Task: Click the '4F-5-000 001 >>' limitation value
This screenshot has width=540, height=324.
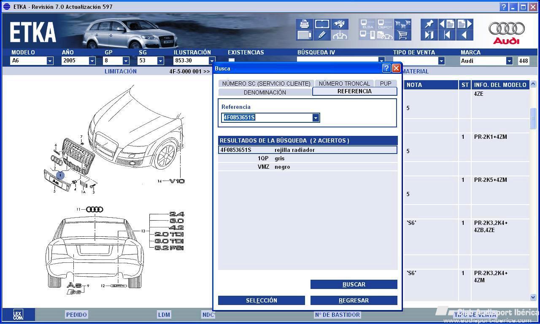Action: point(189,71)
